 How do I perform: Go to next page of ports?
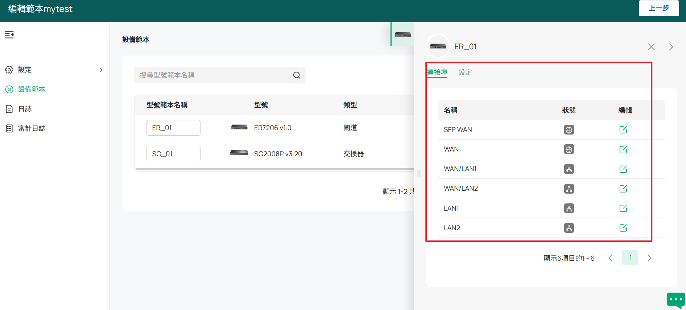(649, 258)
